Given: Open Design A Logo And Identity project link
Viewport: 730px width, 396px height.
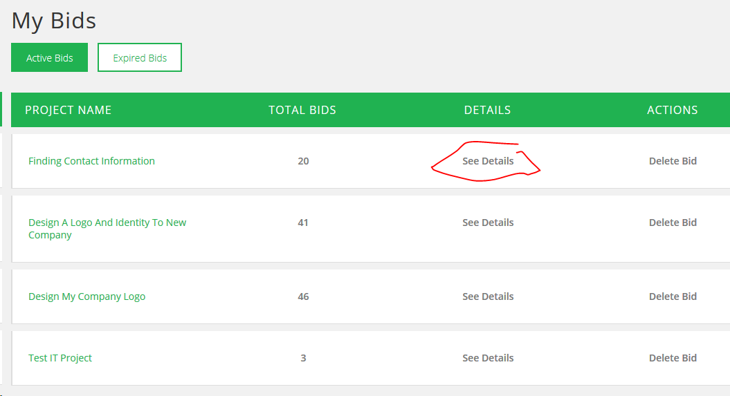Looking at the screenshot, I should pos(107,223).
